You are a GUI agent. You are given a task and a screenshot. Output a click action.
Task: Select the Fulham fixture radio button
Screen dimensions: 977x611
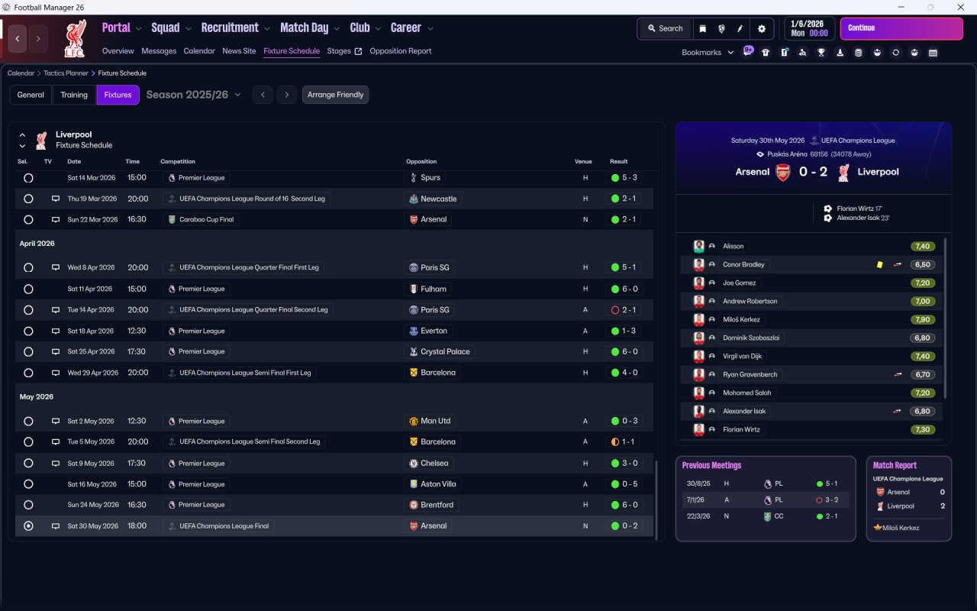pos(28,289)
